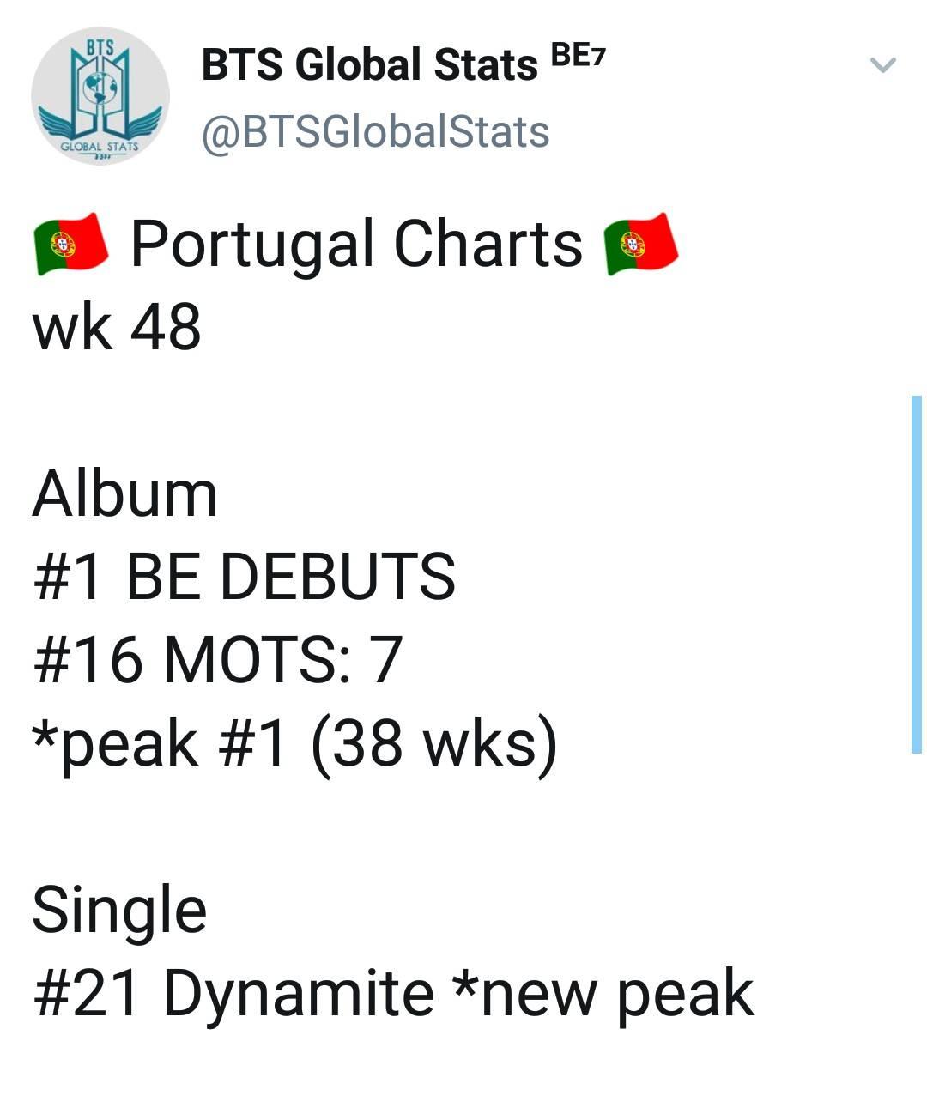Viewport: 927px width, 1108px height.
Task: Click the #16 MOTS: 7 line
Action: pyautogui.click(x=218, y=659)
